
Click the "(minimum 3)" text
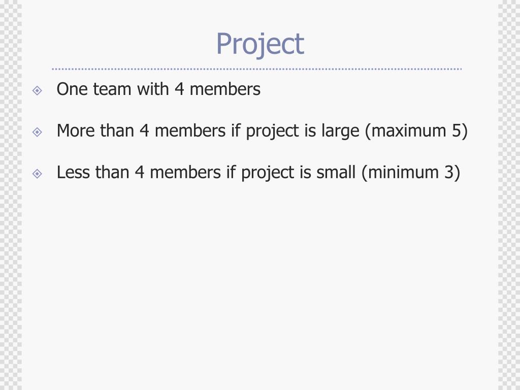[410, 173]
